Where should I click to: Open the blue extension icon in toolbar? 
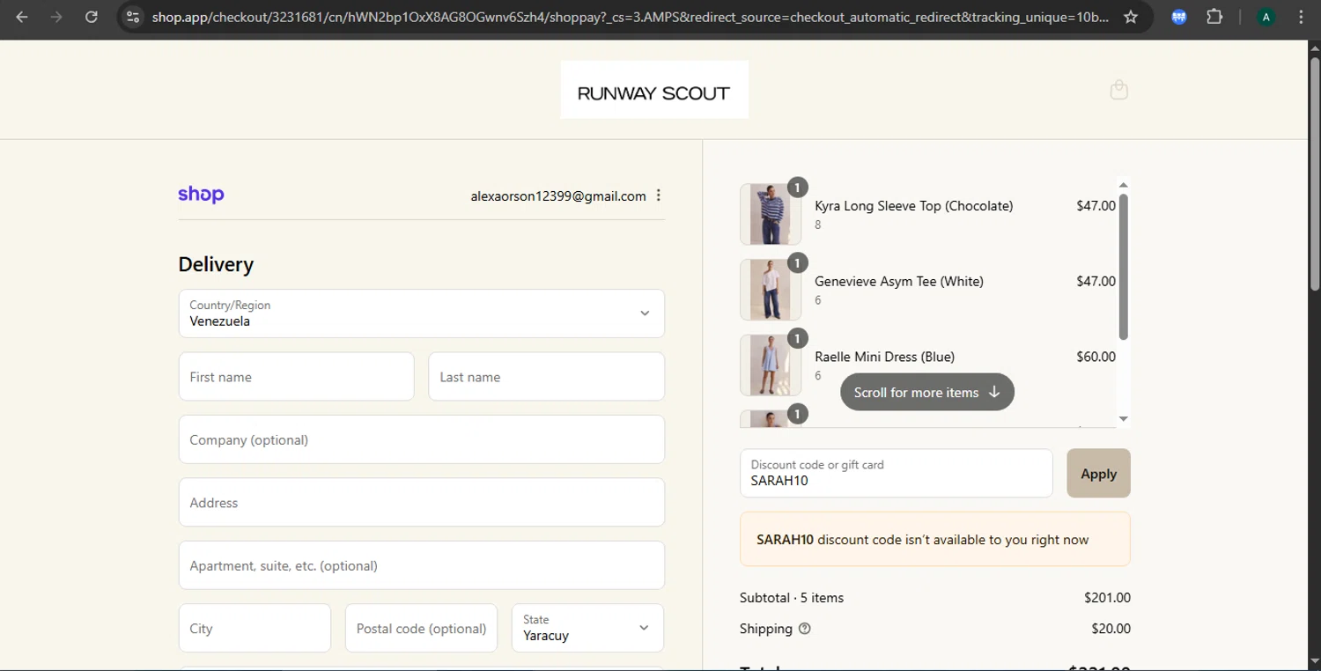1179,17
